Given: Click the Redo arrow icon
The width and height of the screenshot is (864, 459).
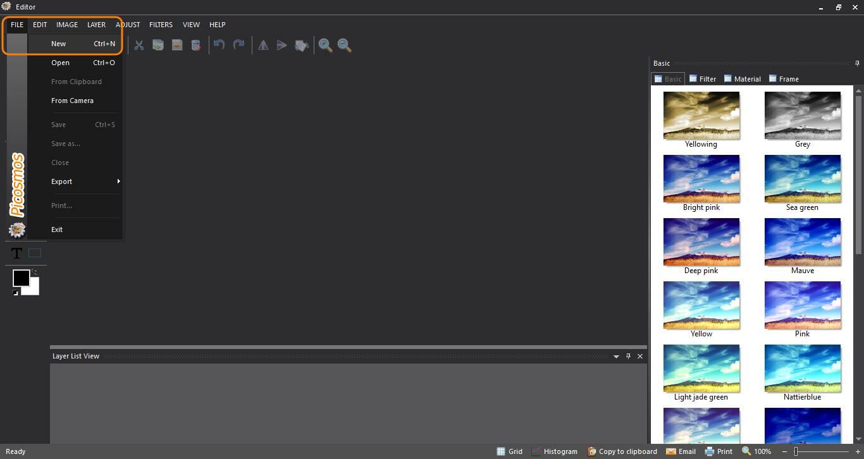Looking at the screenshot, I should pos(238,45).
